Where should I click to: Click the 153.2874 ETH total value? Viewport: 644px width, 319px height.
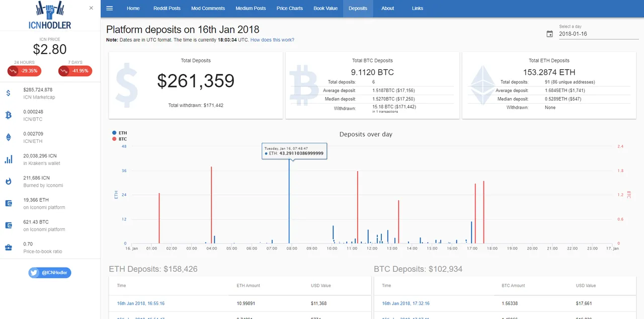549,72
